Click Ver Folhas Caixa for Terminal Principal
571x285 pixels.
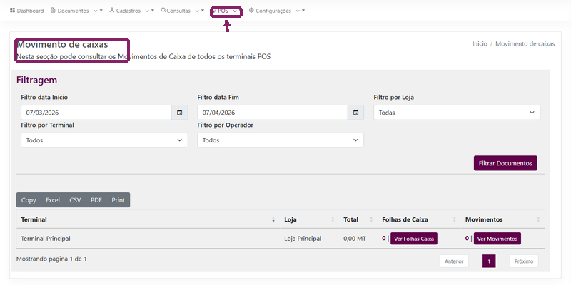click(414, 239)
